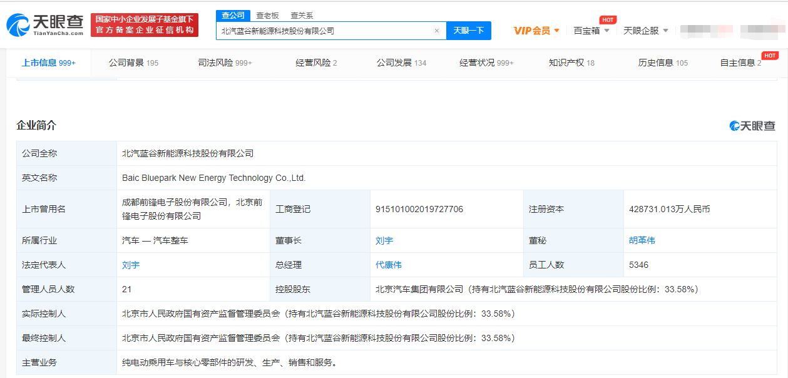The height and width of the screenshot is (378, 788).
Task: Switch to the 查关系 search tab
Action: pyautogui.click(x=302, y=16)
